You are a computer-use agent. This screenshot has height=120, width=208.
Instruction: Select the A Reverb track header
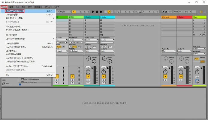tap(169, 17)
